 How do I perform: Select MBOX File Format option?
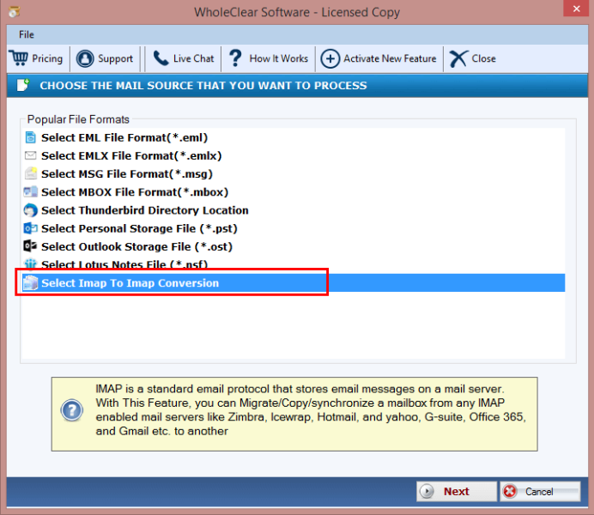pyautogui.click(x=134, y=192)
